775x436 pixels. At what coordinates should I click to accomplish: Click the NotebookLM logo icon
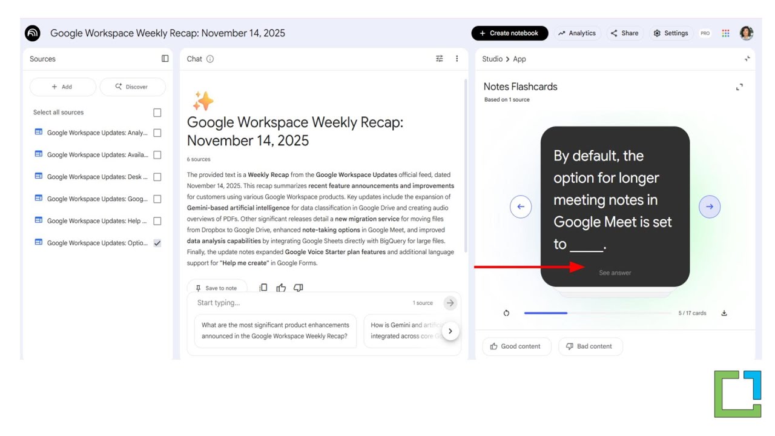(33, 33)
